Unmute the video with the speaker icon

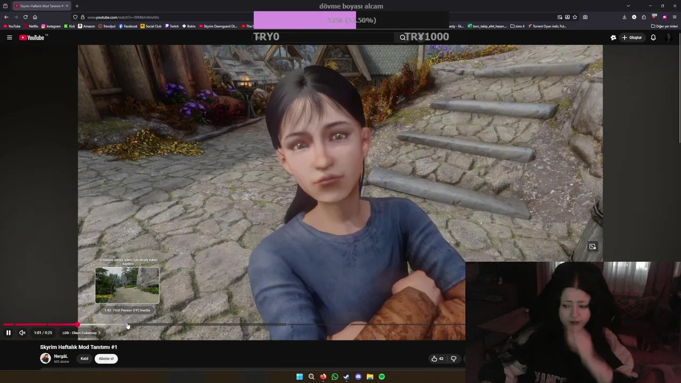point(22,332)
